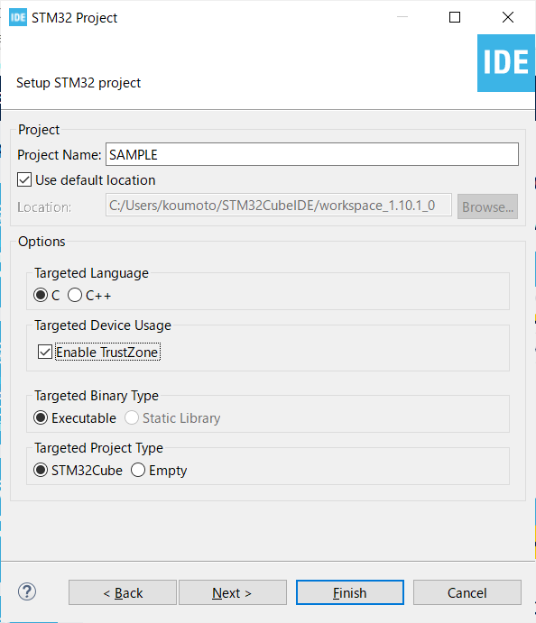The height and width of the screenshot is (623, 536).
Task: Click the blue IDE logo banner
Action: [x=506, y=63]
